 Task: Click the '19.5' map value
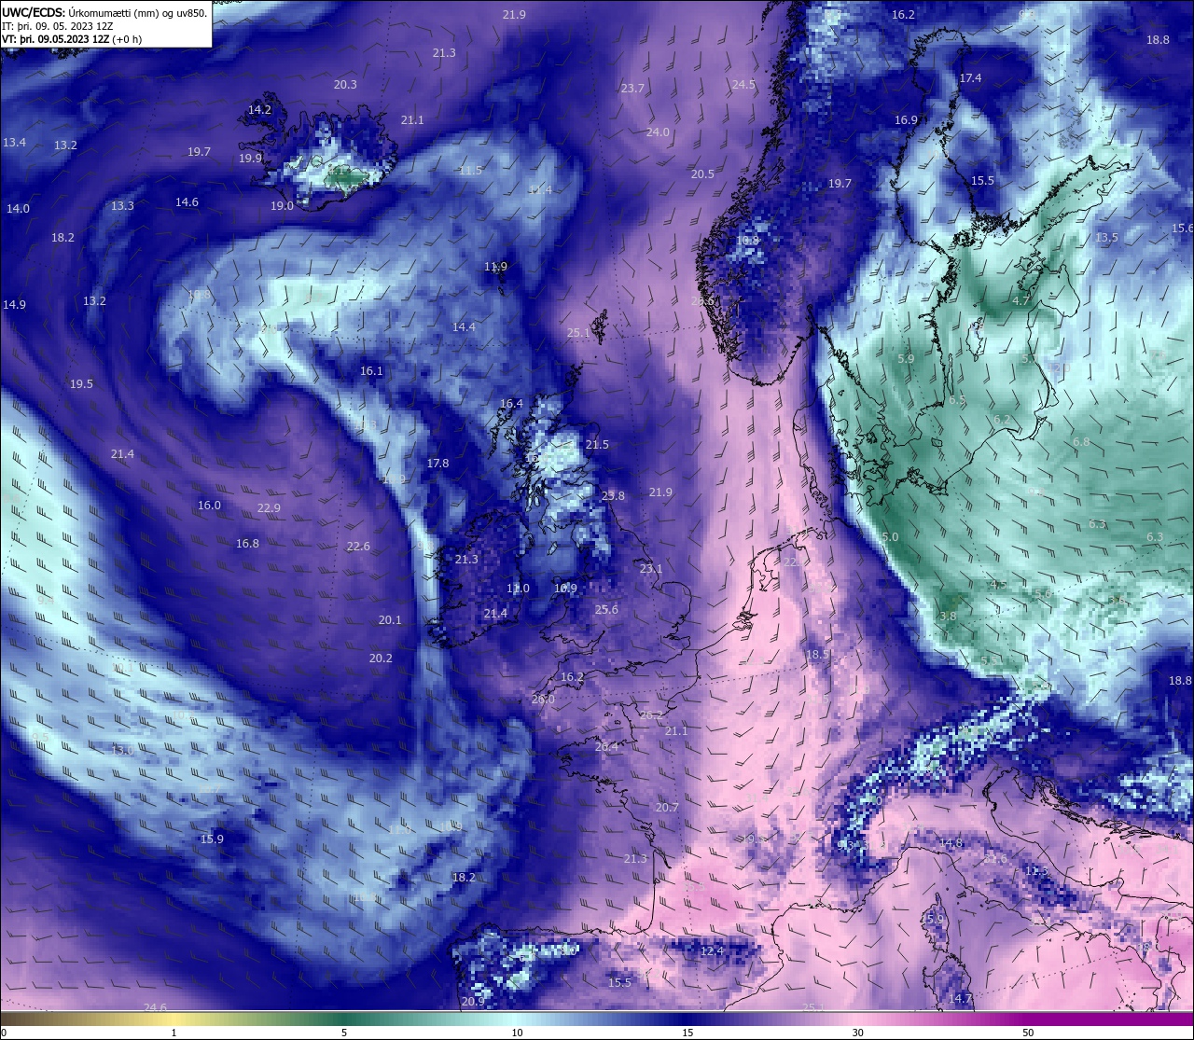coord(81,384)
